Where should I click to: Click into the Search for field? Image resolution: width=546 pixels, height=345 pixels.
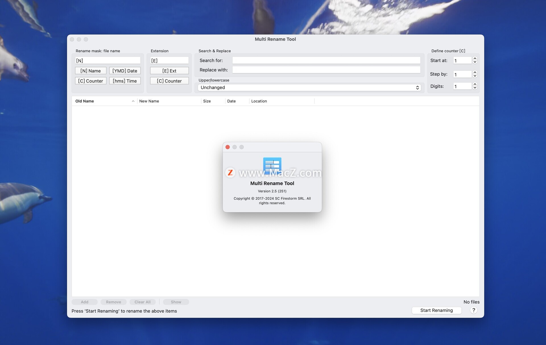tap(326, 60)
